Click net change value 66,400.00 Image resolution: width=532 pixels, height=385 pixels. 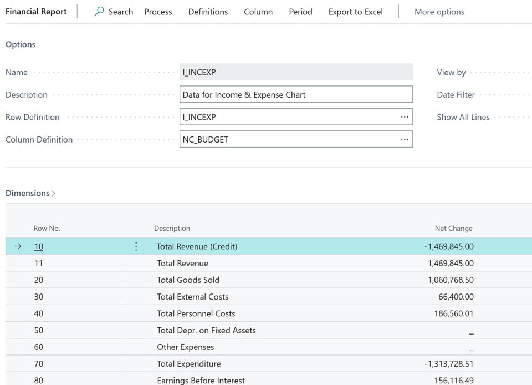456,297
